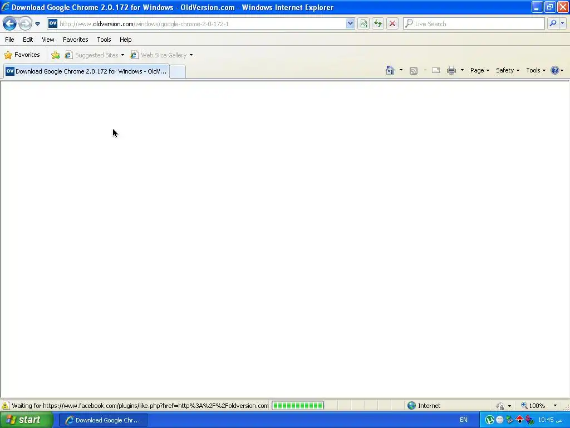This screenshot has width=570, height=428.
Task: Open a new blank tab
Action: (178, 71)
